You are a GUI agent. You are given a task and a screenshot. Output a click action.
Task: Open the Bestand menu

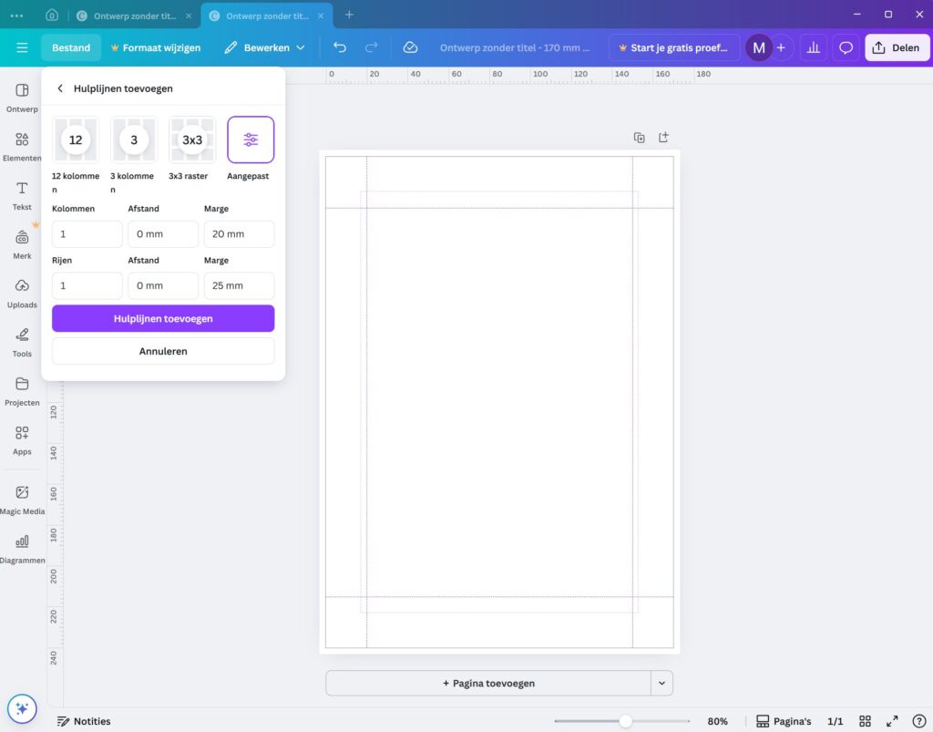(71, 47)
